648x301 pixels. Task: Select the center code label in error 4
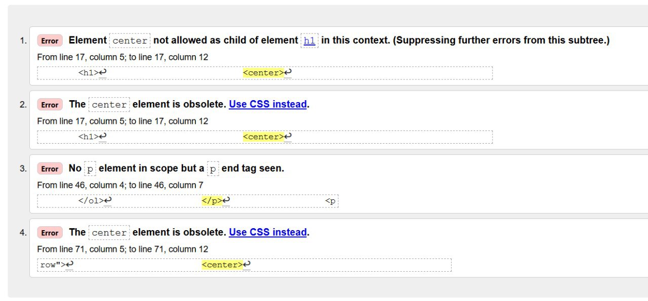[x=109, y=233]
